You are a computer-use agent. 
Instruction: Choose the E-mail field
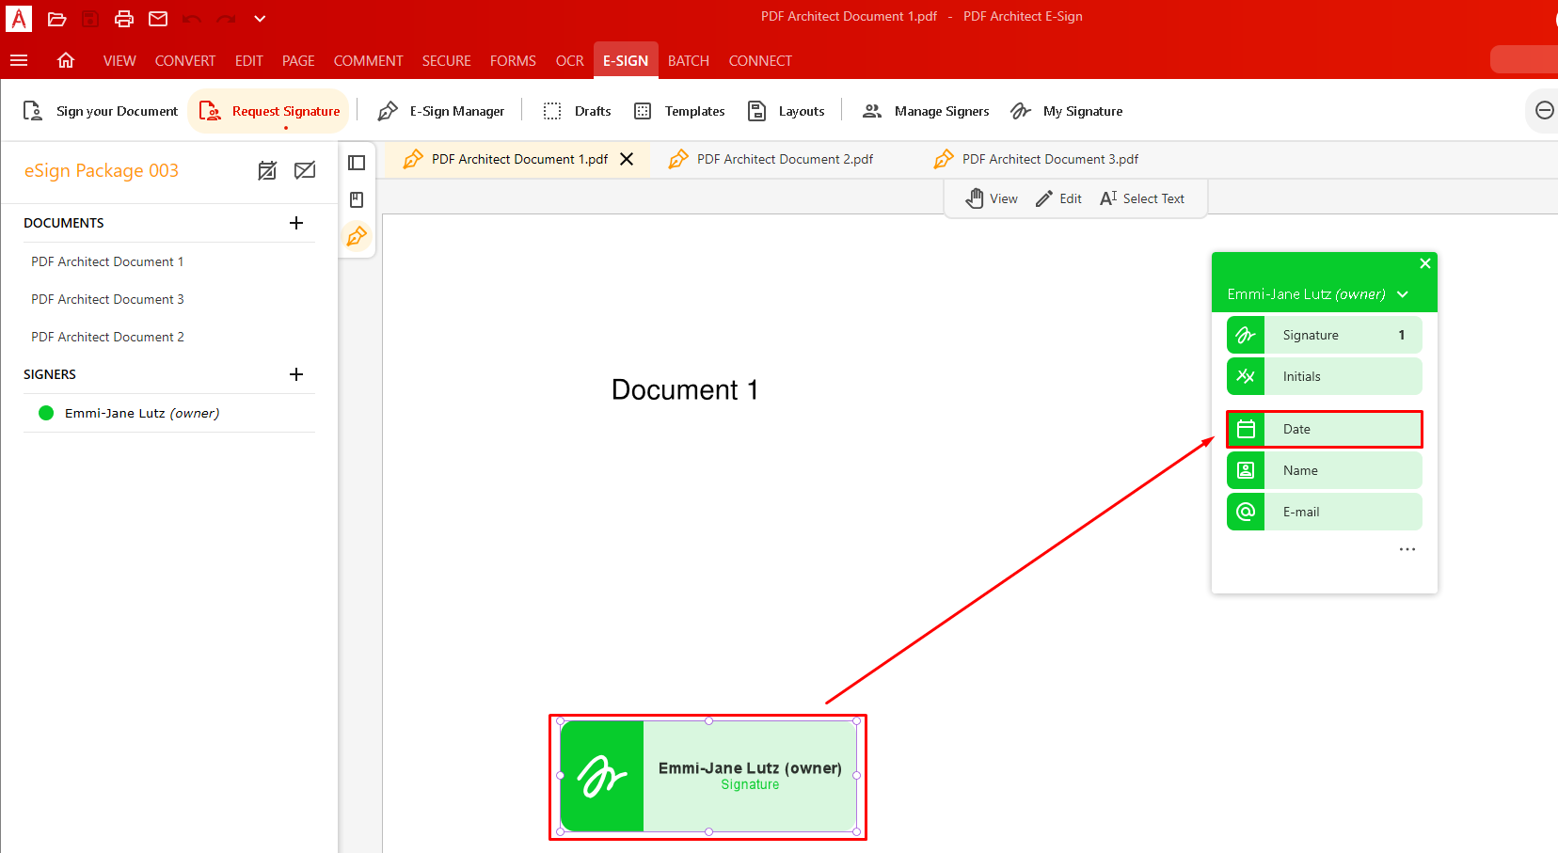coord(1325,512)
